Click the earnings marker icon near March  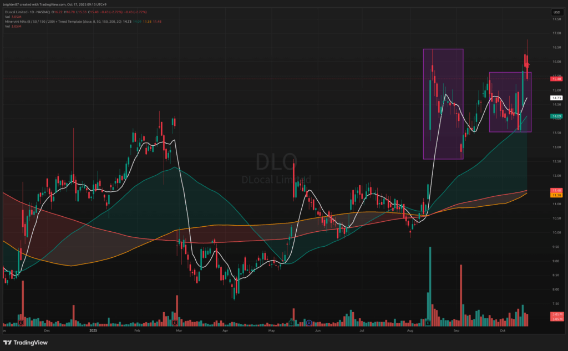tap(174, 322)
